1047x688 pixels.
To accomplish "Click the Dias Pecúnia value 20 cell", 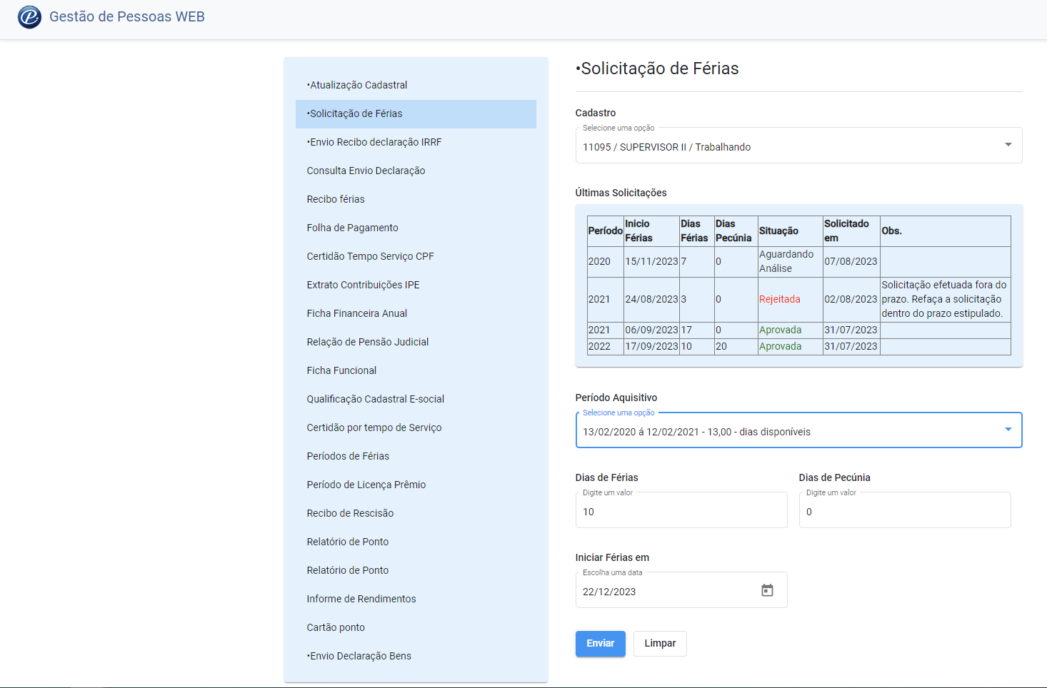I will coord(736,346).
